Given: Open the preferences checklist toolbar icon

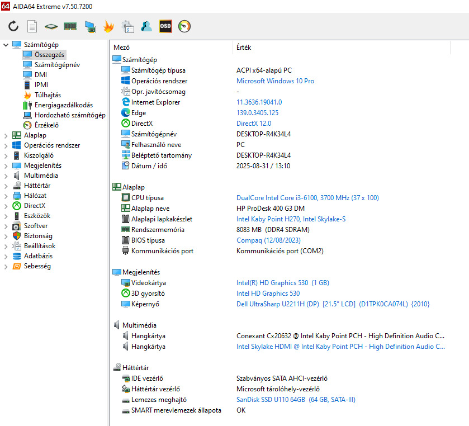Looking at the screenshot, I should point(127,26).
